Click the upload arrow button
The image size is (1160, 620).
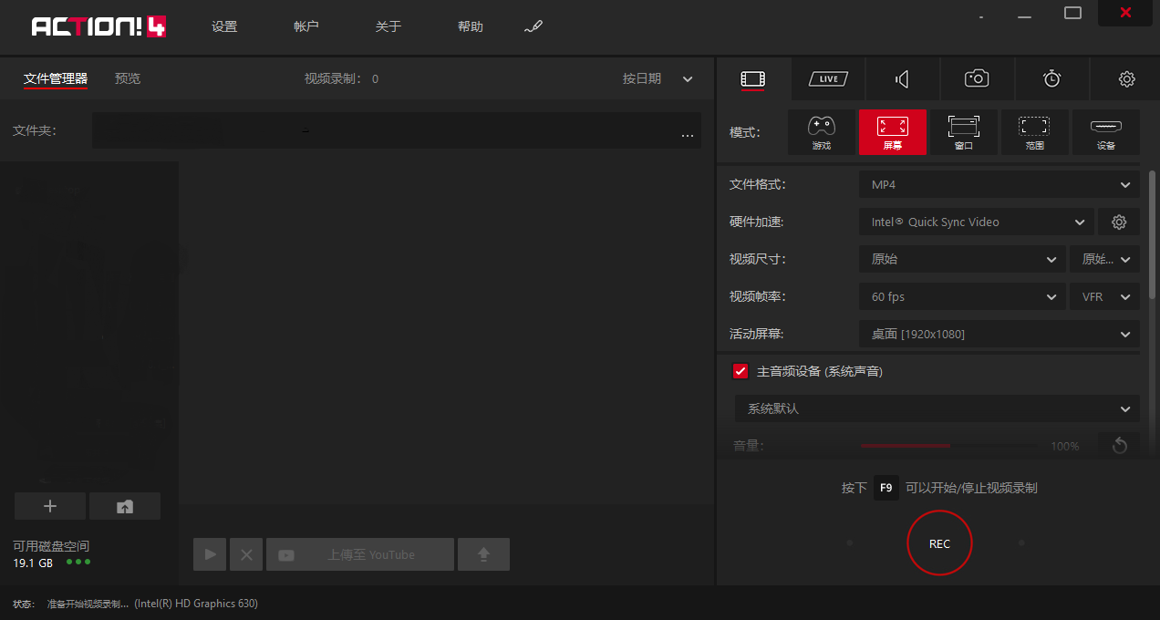click(x=483, y=554)
